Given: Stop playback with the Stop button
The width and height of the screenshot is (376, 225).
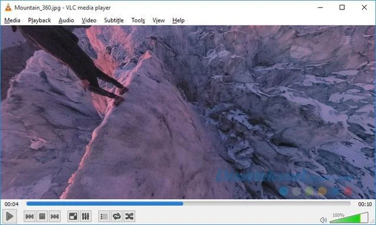Looking at the screenshot, I should click(x=42, y=216).
